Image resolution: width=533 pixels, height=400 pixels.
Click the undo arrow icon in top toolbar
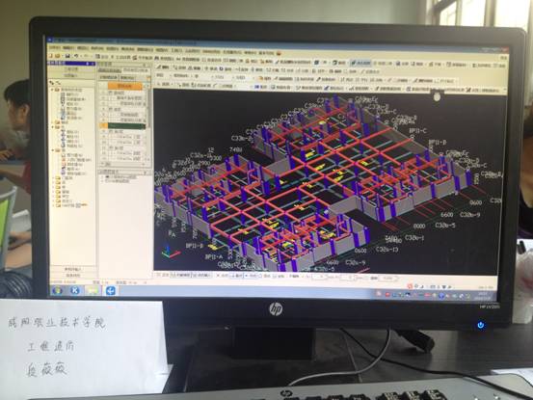[76, 56]
